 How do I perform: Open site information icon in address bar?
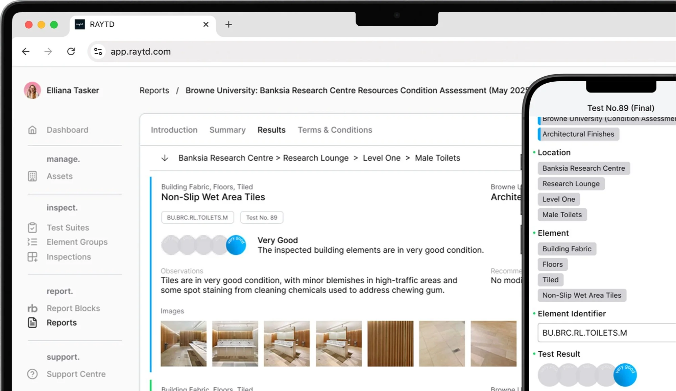coord(98,52)
